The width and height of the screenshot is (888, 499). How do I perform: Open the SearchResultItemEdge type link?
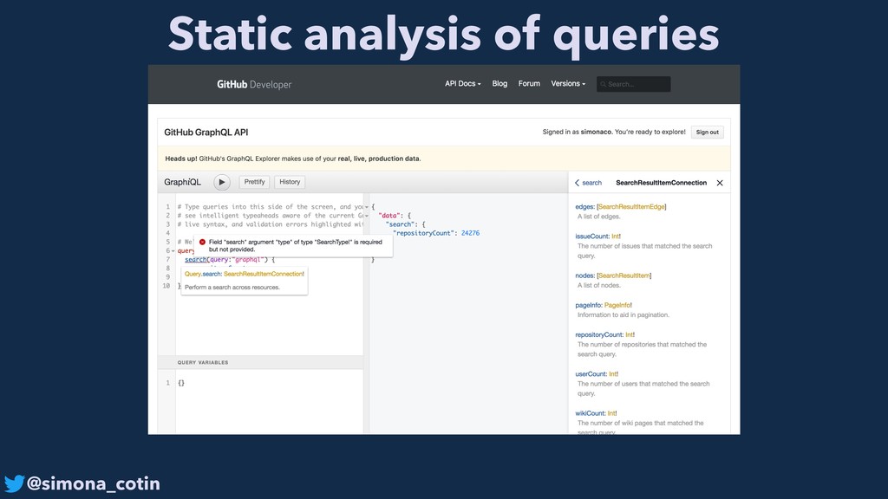(631, 207)
